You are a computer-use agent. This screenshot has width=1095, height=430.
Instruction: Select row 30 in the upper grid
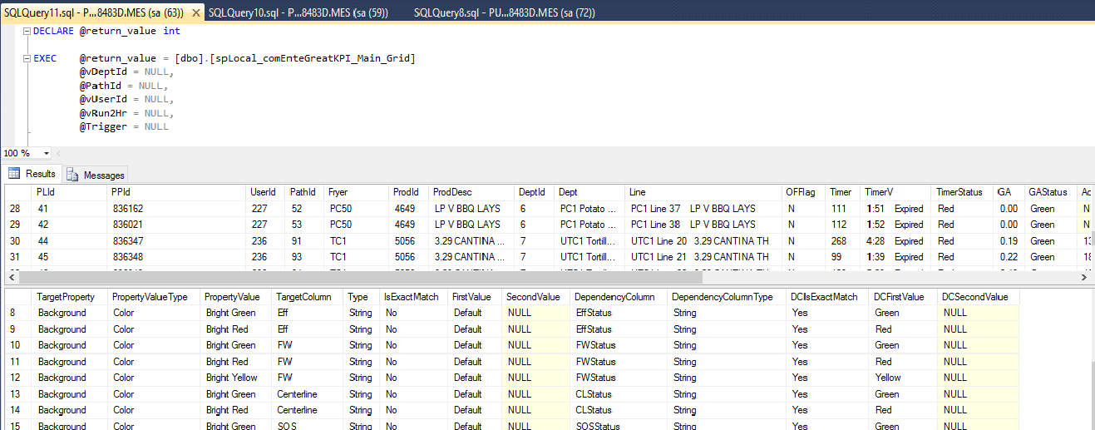[17, 241]
